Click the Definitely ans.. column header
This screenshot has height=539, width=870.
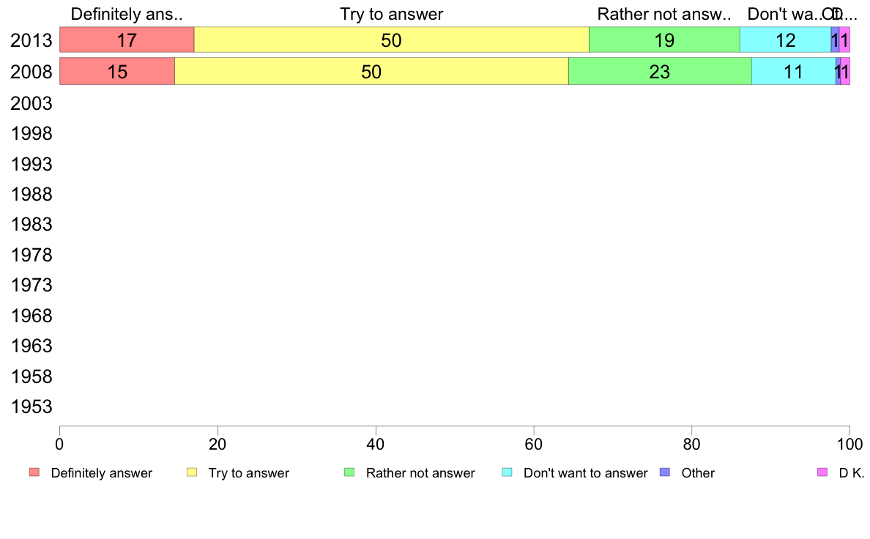[127, 14]
